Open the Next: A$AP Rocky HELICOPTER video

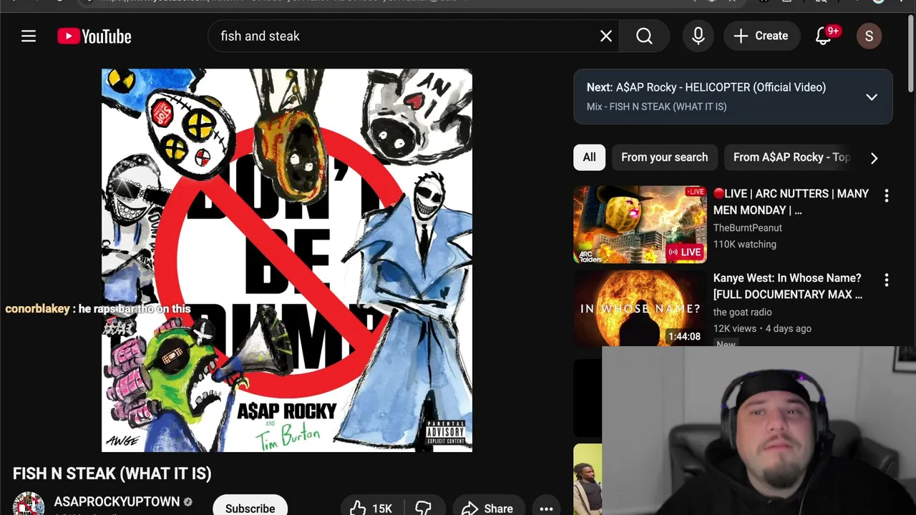point(721,87)
